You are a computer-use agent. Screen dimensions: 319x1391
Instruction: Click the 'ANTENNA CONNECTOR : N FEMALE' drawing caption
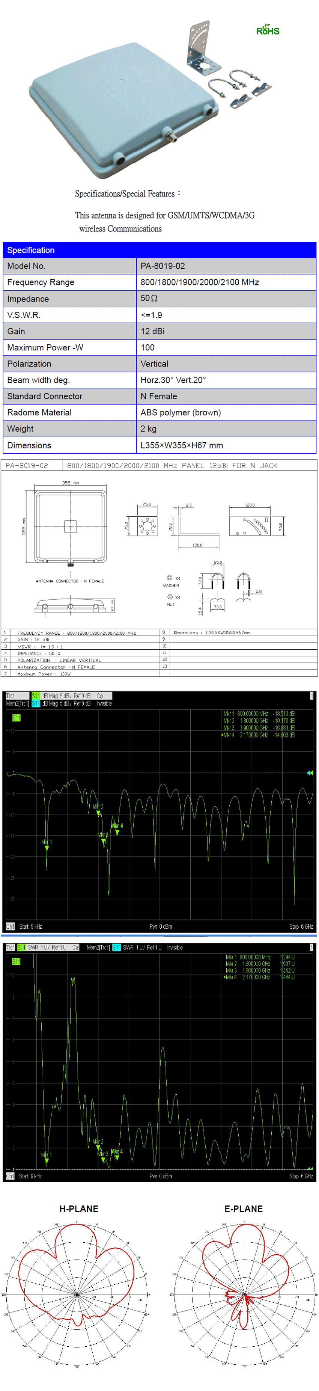tap(70, 581)
